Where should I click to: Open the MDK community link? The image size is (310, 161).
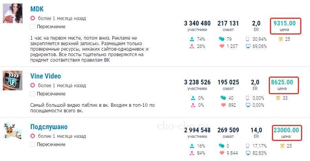pos(37,9)
